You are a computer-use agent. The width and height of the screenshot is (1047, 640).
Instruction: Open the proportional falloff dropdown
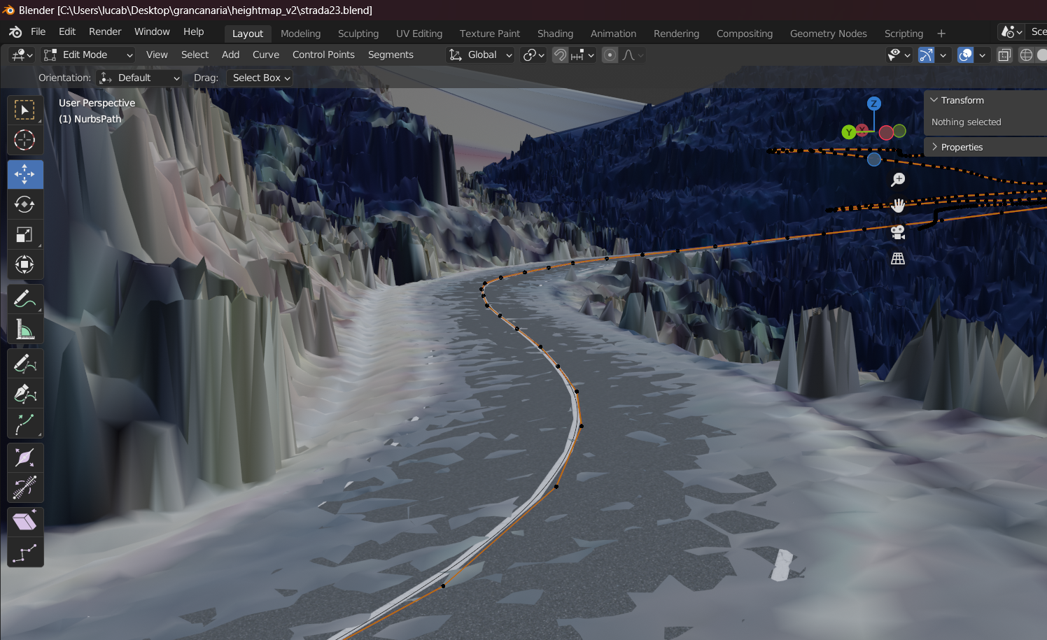click(x=633, y=55)
